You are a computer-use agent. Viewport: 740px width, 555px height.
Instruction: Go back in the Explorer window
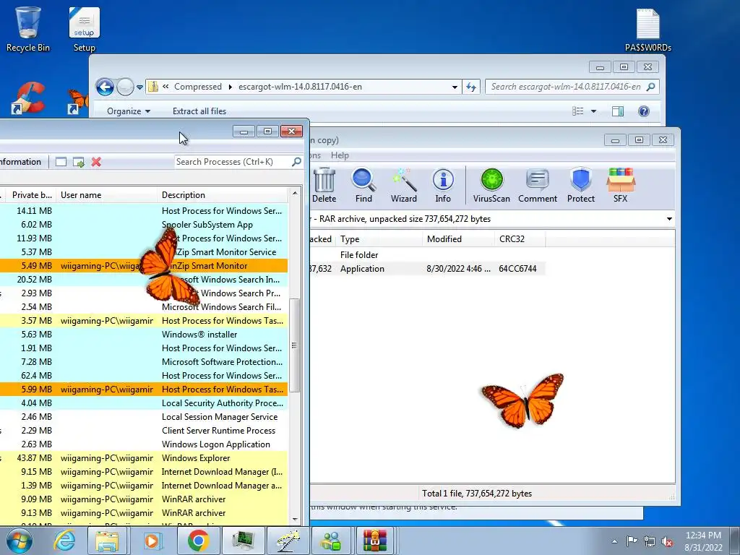(105, 87)
